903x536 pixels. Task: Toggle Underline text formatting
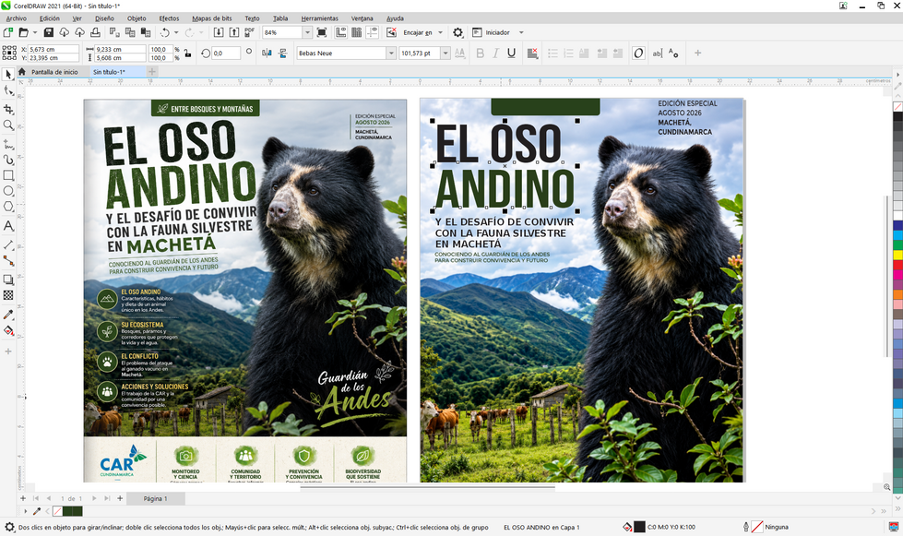point(511,53)
